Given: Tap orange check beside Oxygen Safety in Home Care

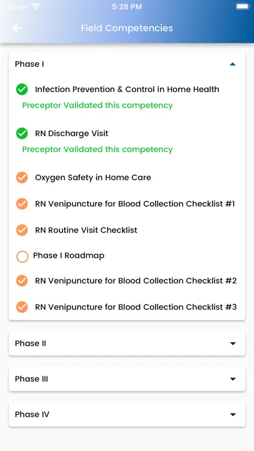Looking at the screenshot, I should [22, 178].
